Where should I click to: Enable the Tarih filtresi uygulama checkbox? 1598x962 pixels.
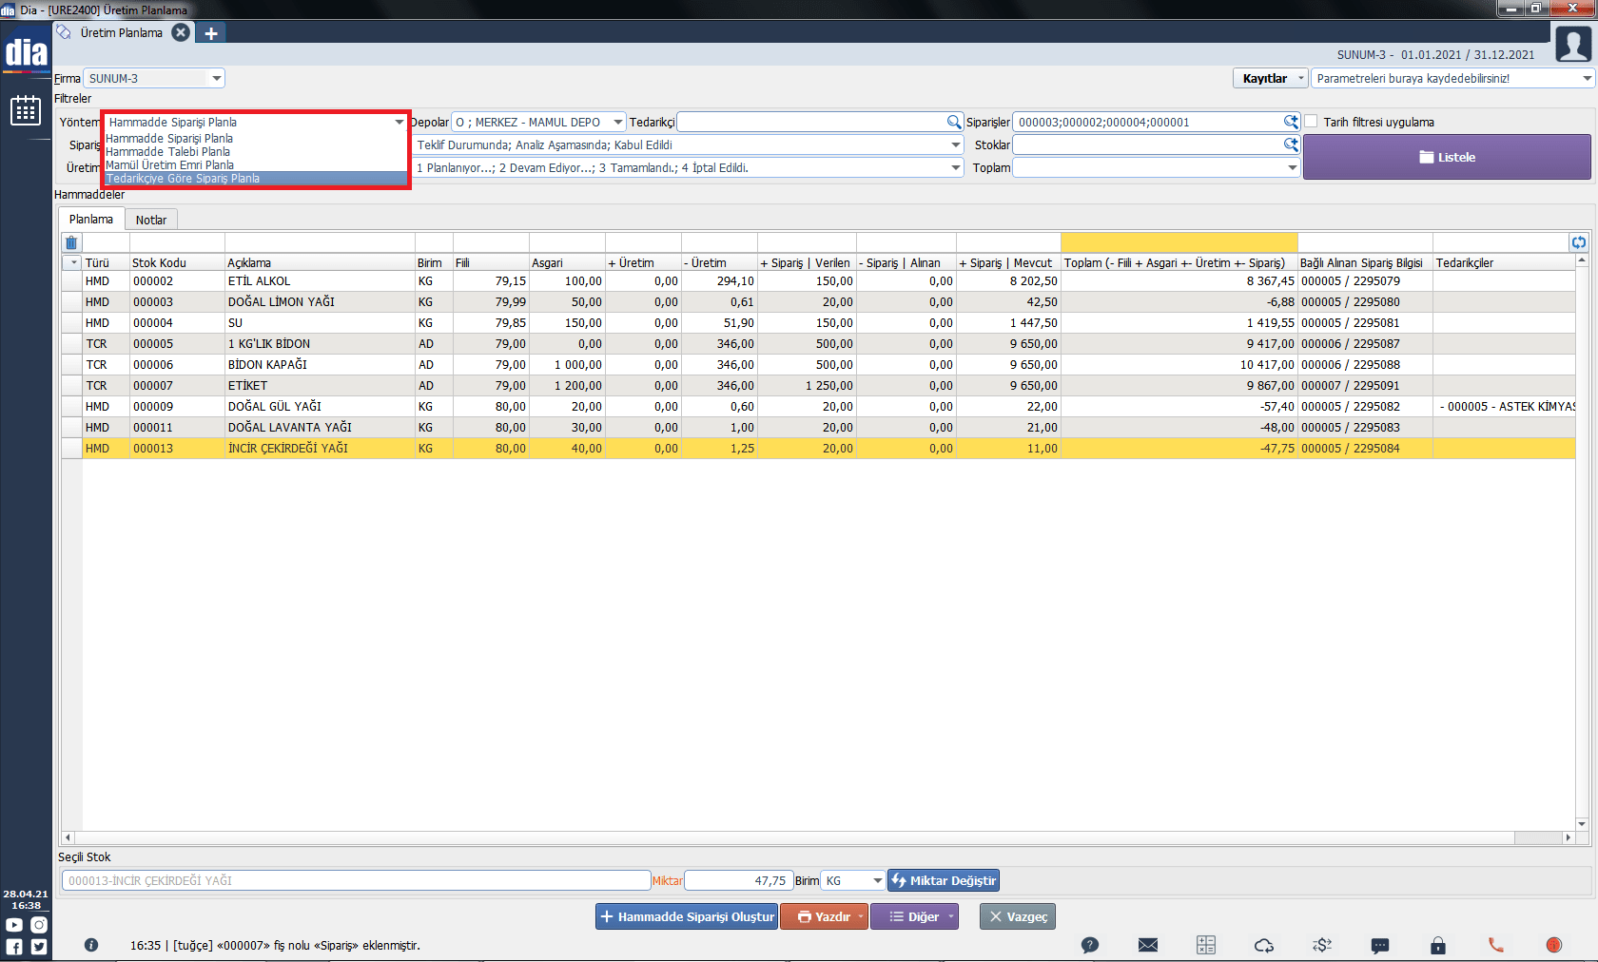coord(1312,122)
